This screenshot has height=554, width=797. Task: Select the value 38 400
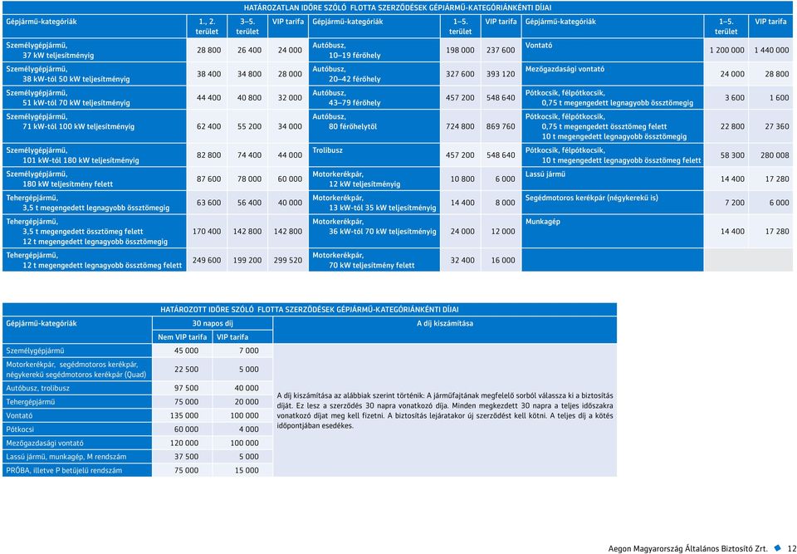coord(209,74)
